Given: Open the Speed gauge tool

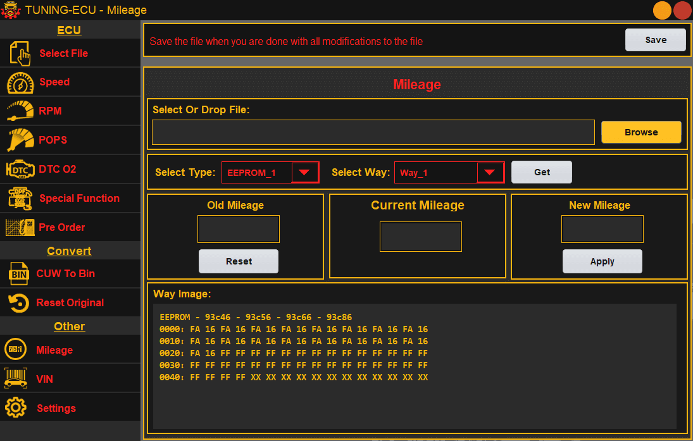Looking at the screenshot, I should (x=16, y=82).
